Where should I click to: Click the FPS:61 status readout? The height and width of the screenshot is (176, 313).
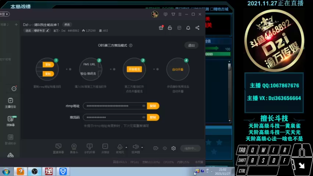135,162
